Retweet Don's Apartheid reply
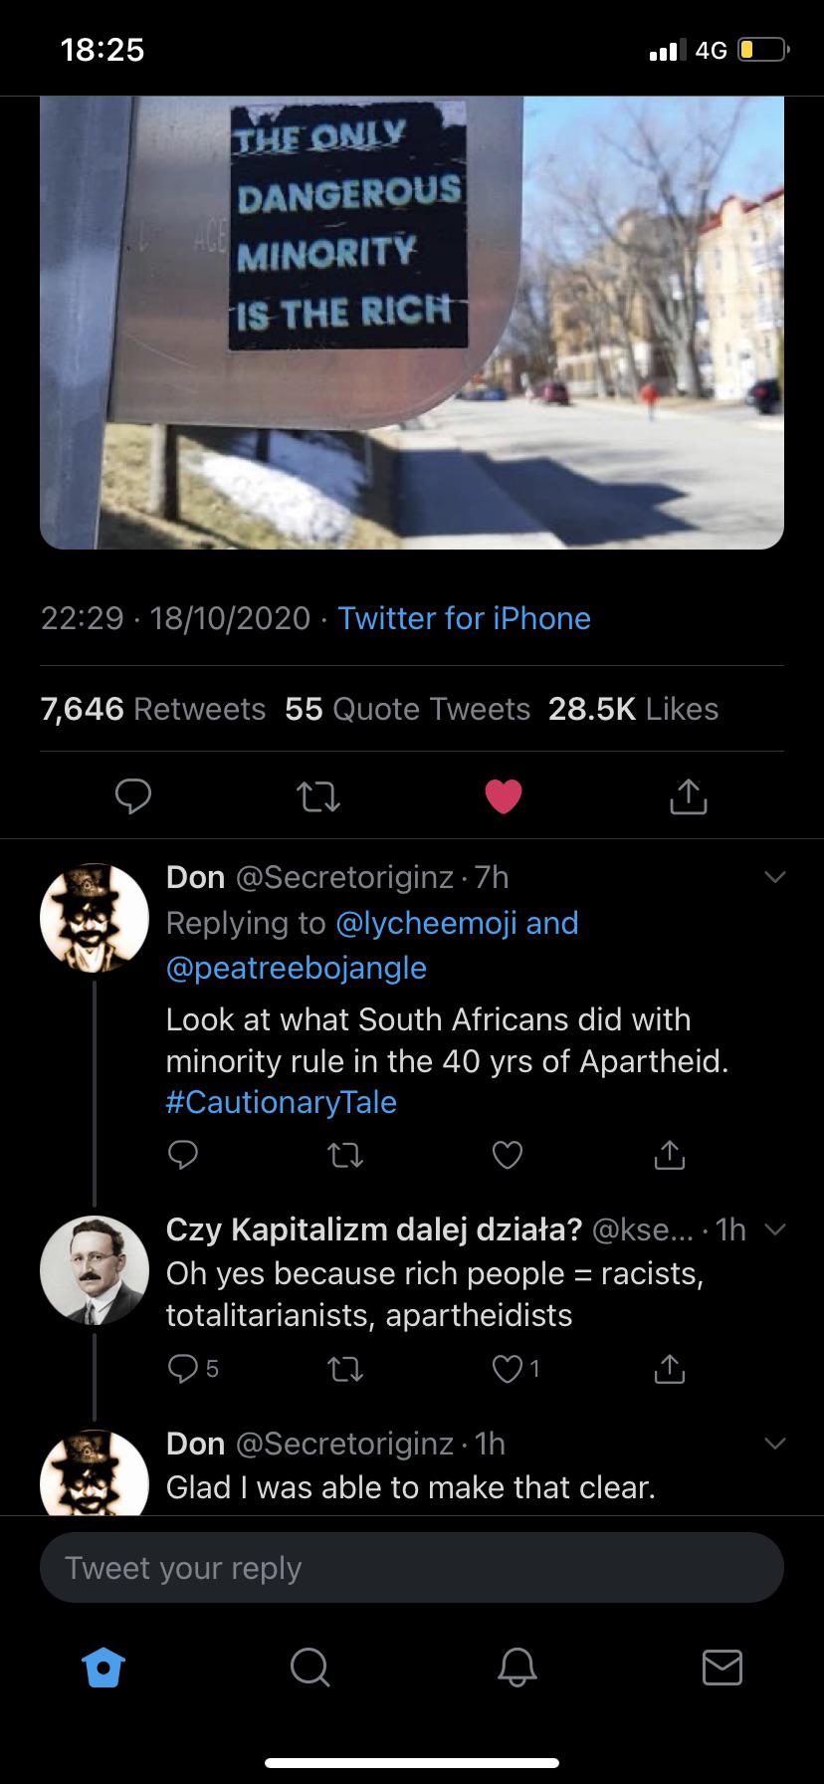The width and height of the screenshot is (824, 1784). (x=345, y=1154)
